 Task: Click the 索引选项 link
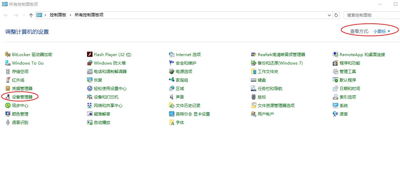click(x=348, y=97)
